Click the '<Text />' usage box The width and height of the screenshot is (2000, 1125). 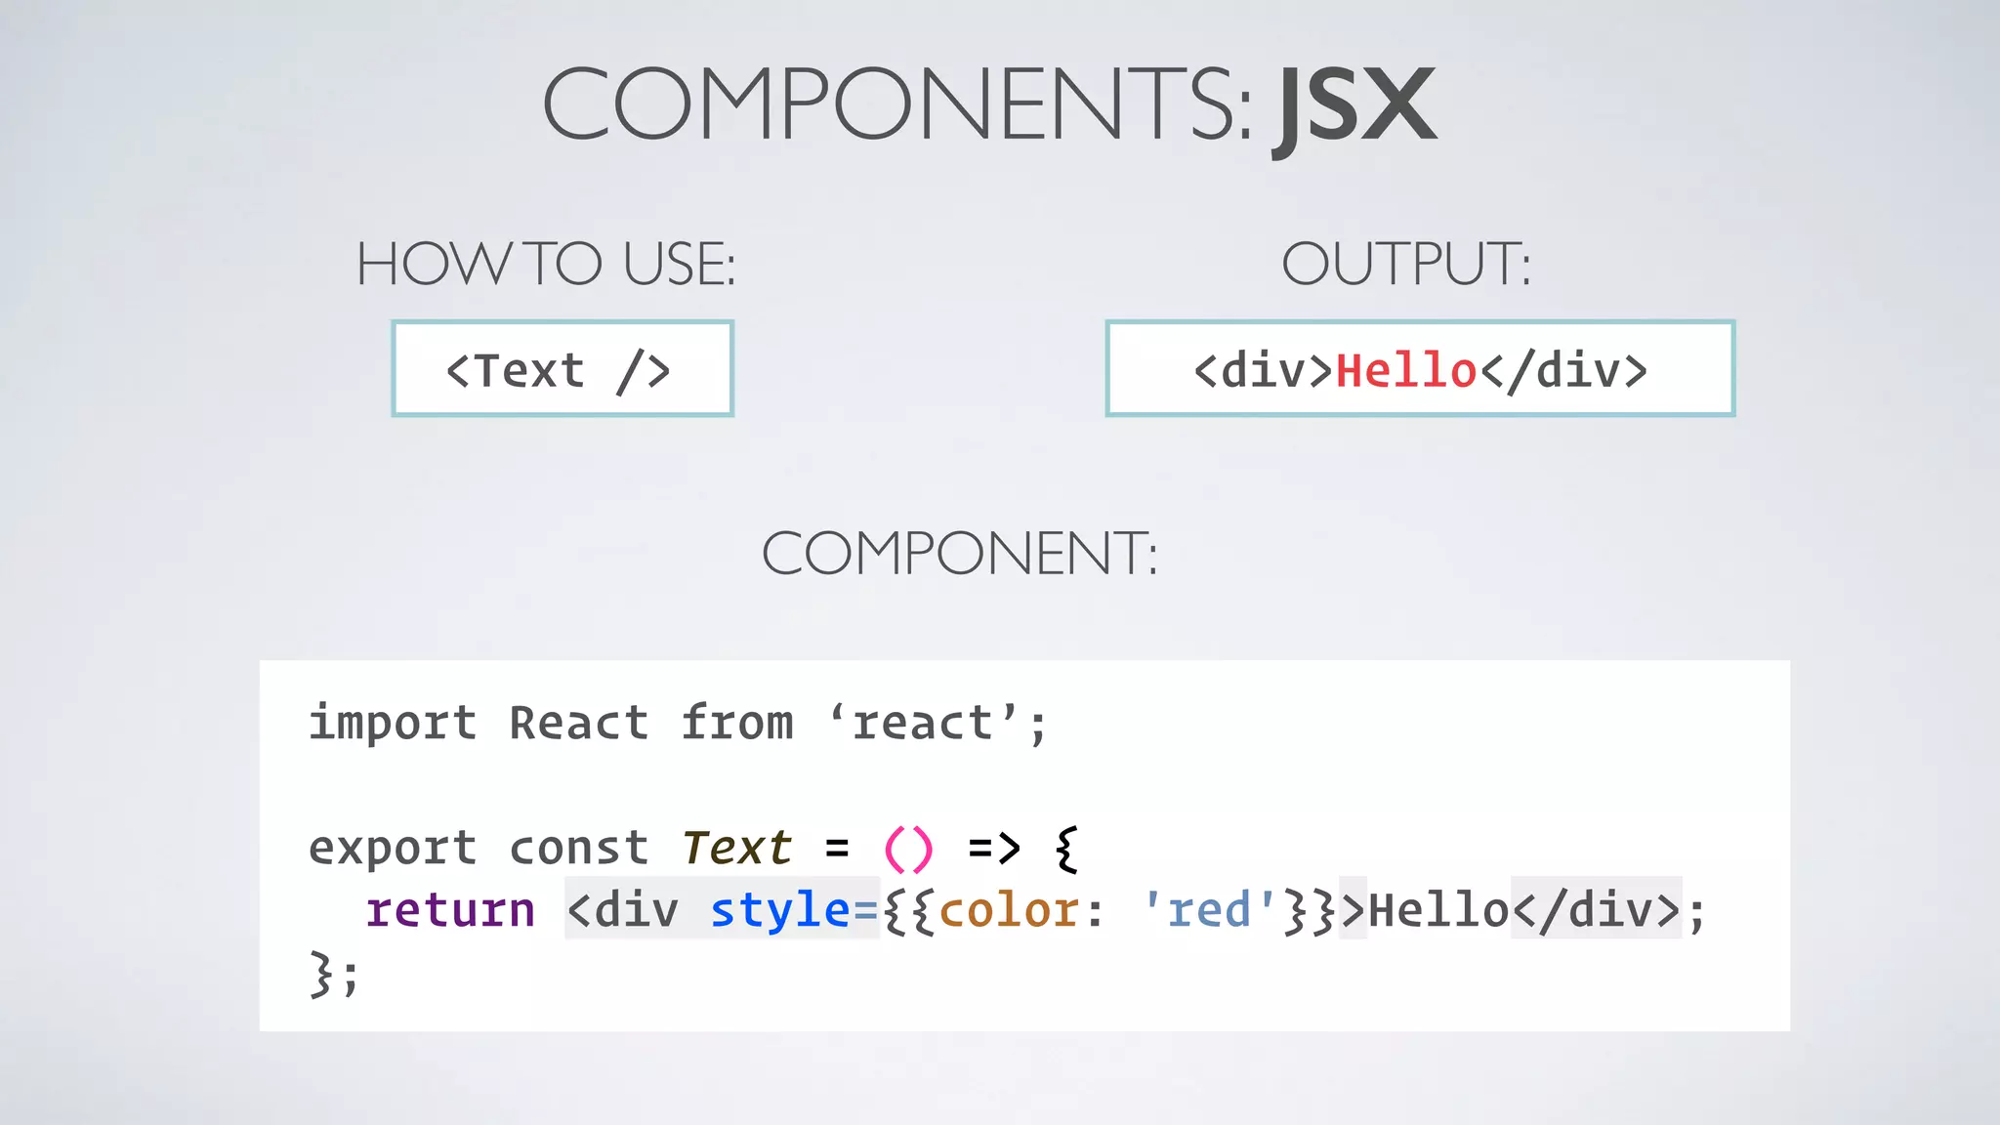[562, 368]
